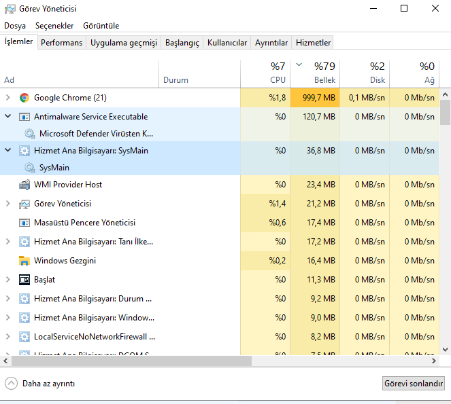This screenshot has height=404, width=451.
Task: Switch to the Hizmetler tab
Action: (313, 43)
